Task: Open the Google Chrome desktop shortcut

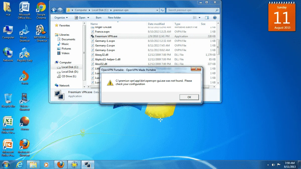Action: [41, 11]
